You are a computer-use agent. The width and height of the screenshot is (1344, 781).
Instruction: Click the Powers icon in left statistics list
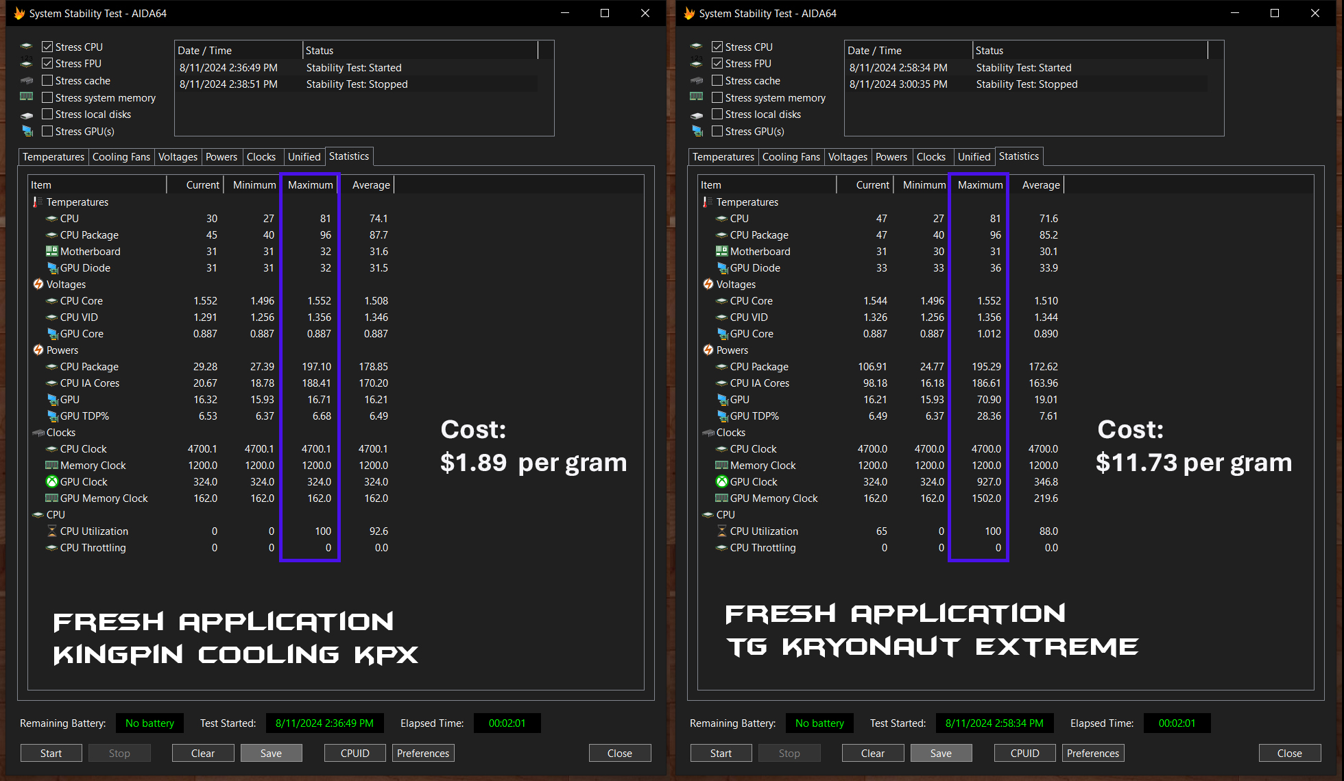pyautogui.click(x=38, y=350)
